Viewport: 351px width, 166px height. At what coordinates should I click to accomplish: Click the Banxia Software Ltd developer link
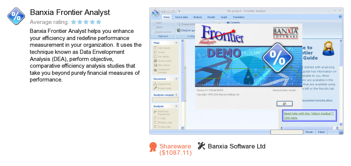(237, 146)
